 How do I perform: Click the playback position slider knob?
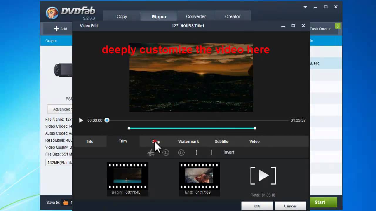click(x=107, y=120)
